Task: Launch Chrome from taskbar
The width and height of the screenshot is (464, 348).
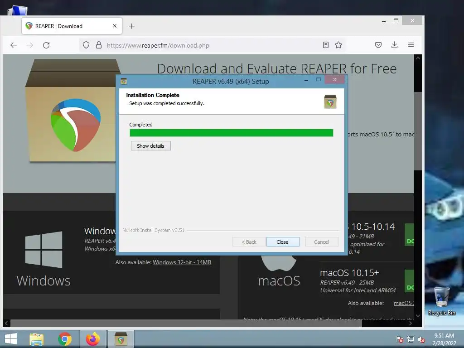Action: (65, 339)
